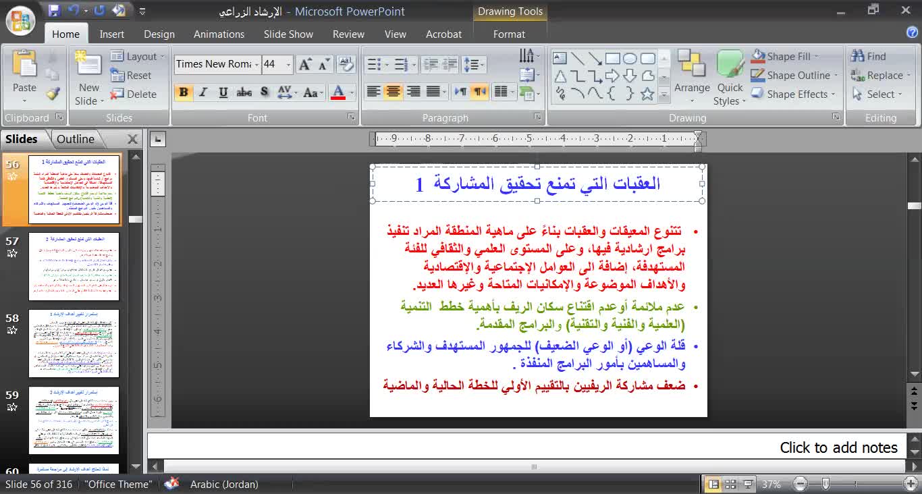Click the zoom slider handle
This screenshot has width=922, height=494.
tap(825, 484)
